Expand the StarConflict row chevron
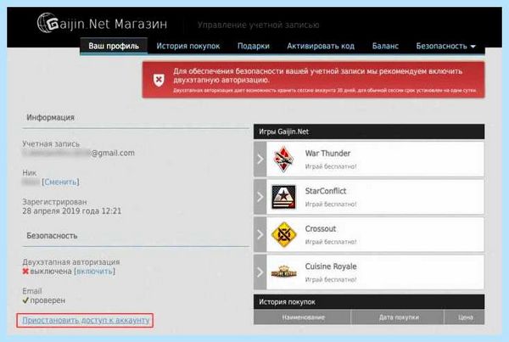The height and width of the screenshot is (342, 509). 260,197
